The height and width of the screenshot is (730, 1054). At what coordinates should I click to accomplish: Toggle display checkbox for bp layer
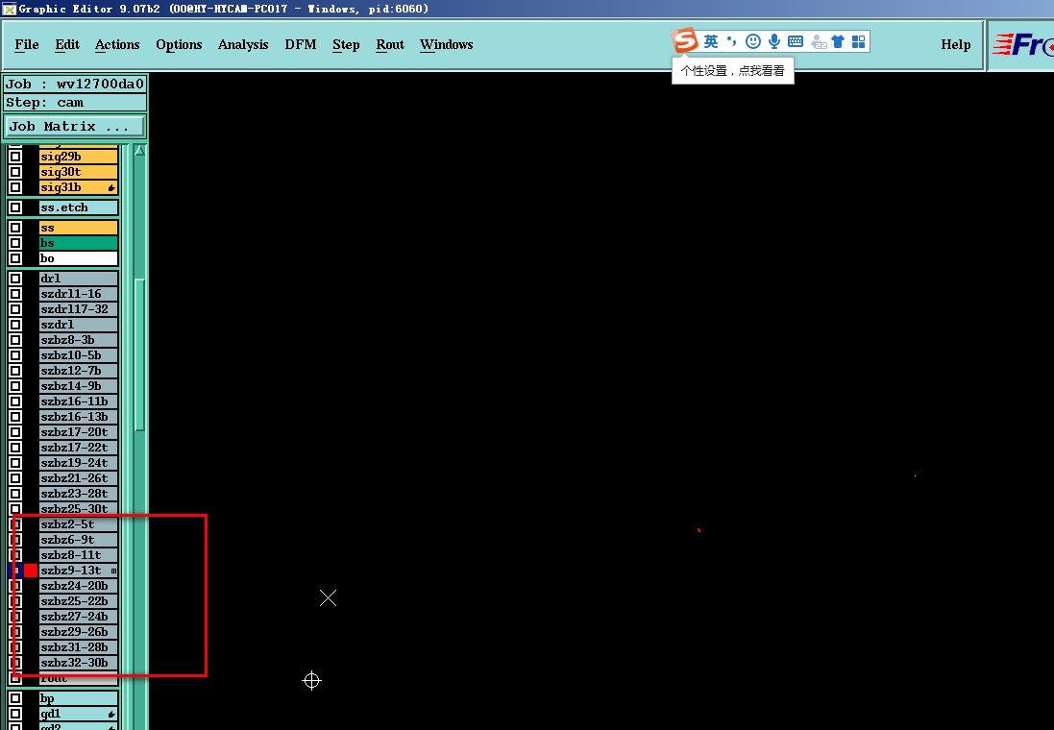click(x=15, y=698)
